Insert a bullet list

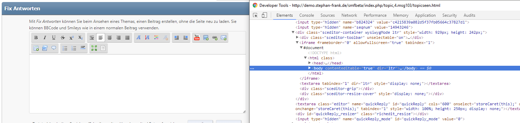65,48
